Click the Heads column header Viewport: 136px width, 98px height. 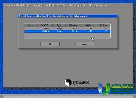click(x=88, y=25)
